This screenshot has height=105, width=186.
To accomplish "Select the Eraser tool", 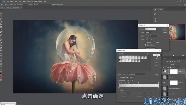I will [x=1, y=43].
